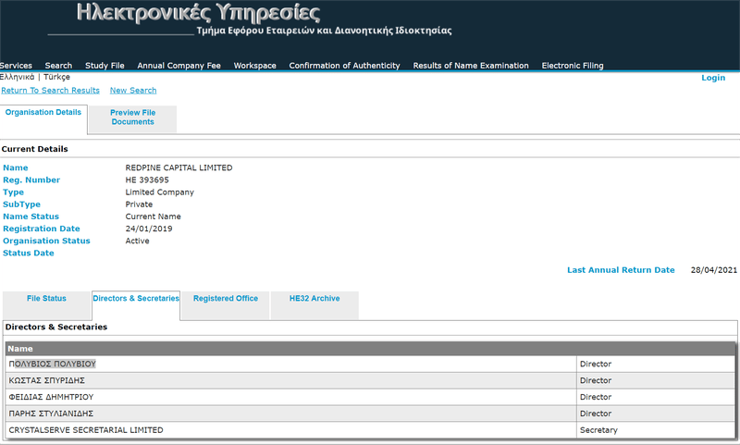This screenshot has width=740, height=445.
Task: Select Confirmation of Authenticity menu
Action: click(344, 66)
